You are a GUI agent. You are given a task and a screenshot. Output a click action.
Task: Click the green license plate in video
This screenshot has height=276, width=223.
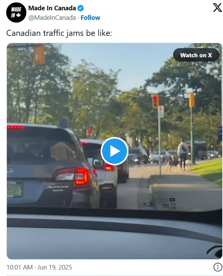[14, 189]
